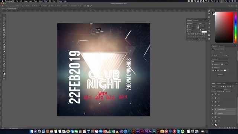Select the Crop tool
This screenshot has width=238, height=134.
(x=4, y=28)
